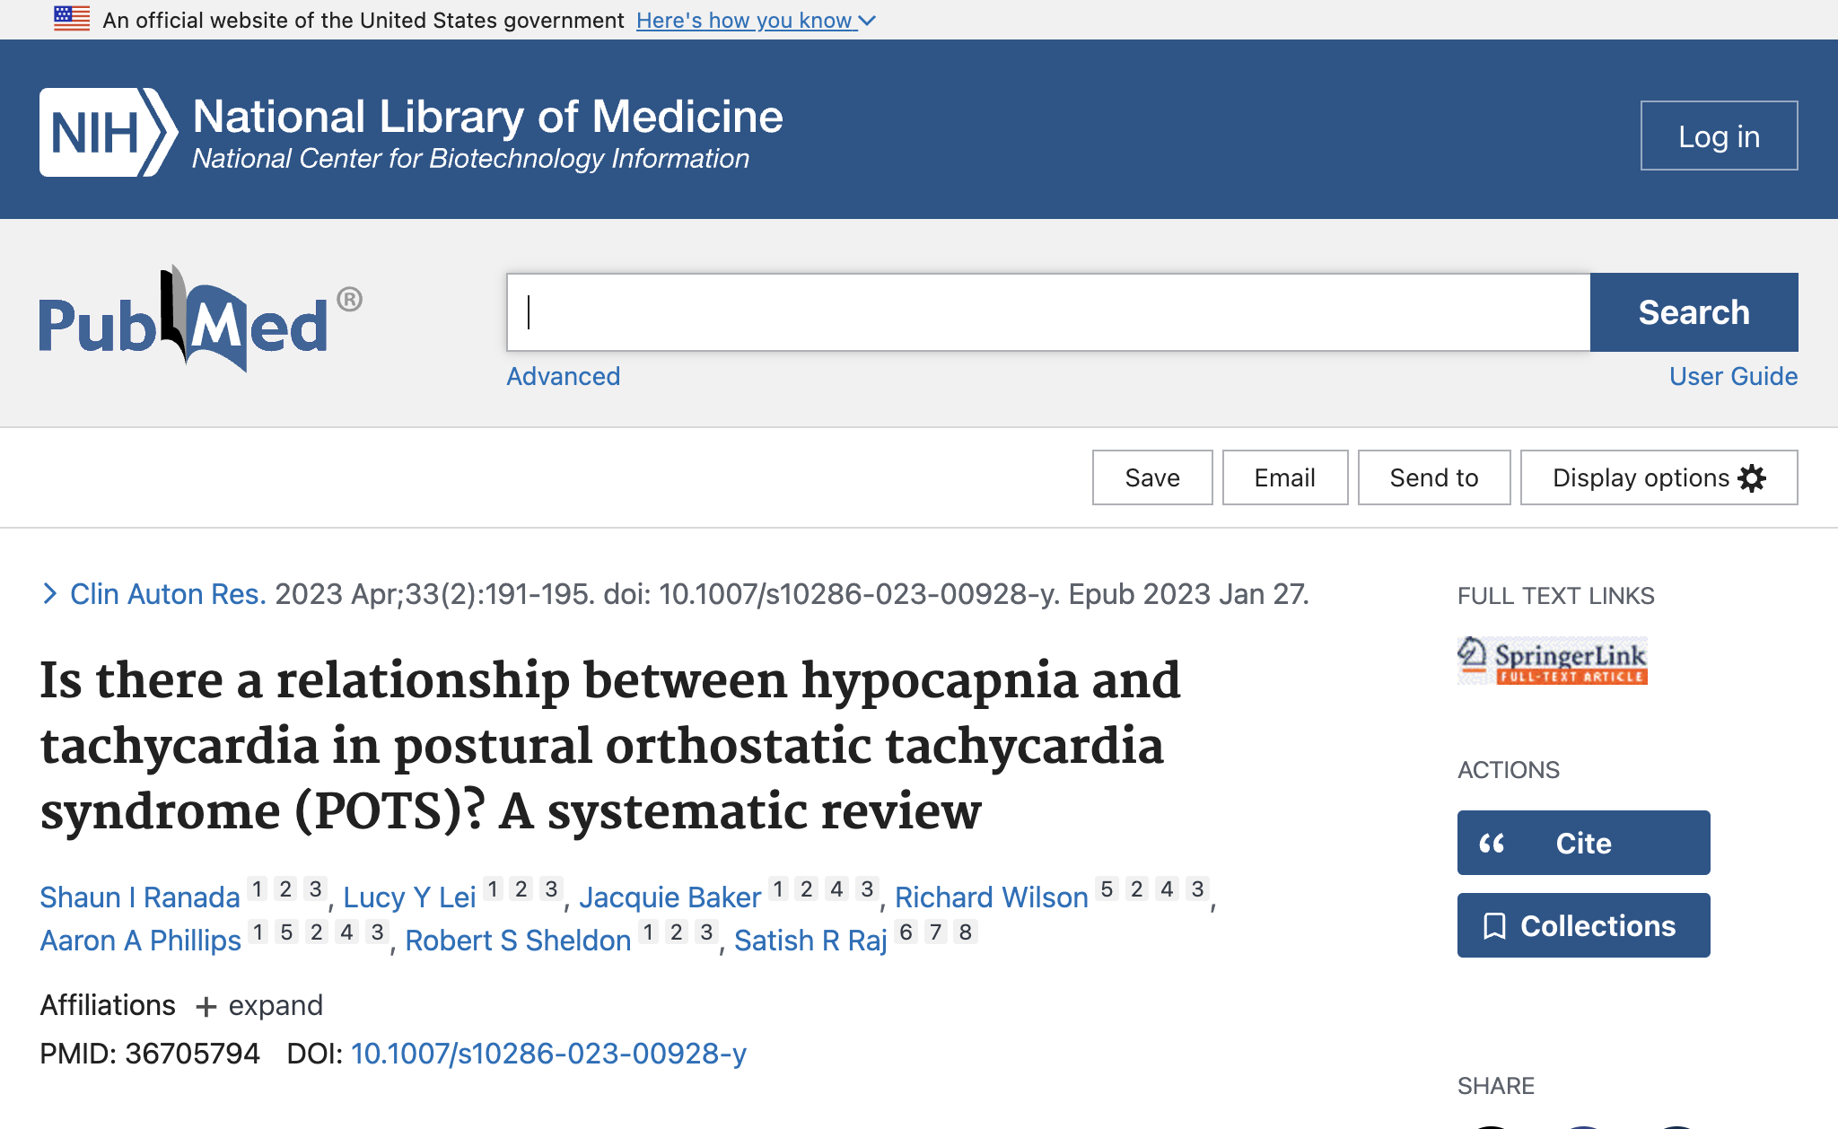Open author Lucy Y Lei
Screen dimensions: 1838x1129
(409, 897)
